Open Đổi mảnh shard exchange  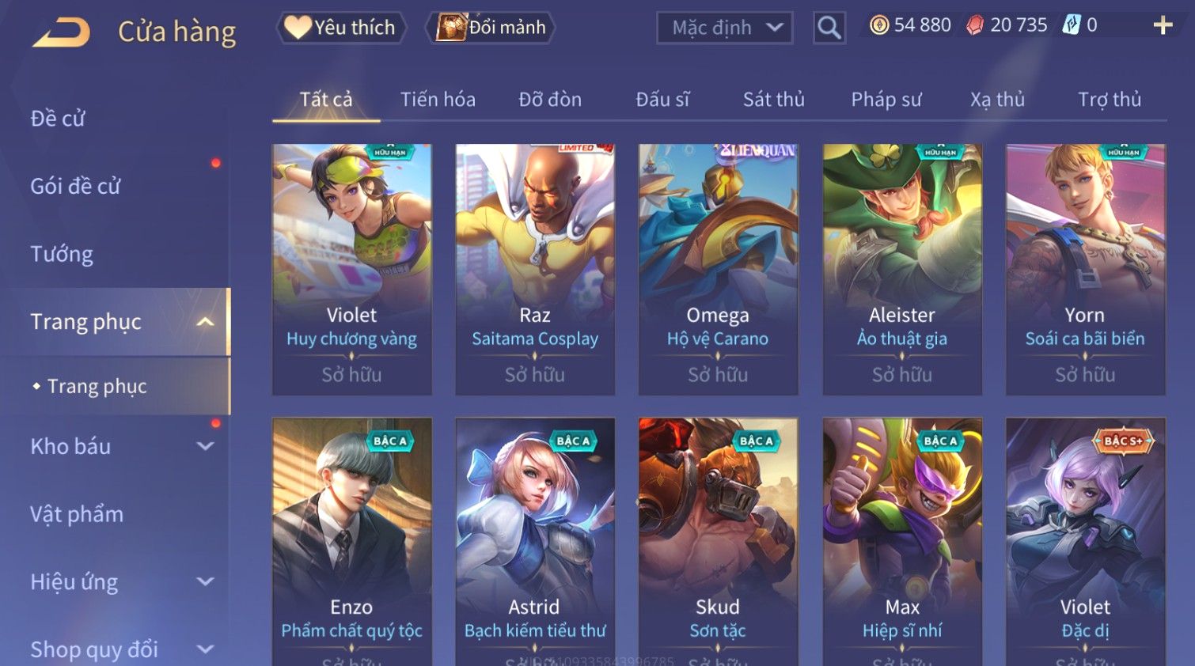click(491, 28)
